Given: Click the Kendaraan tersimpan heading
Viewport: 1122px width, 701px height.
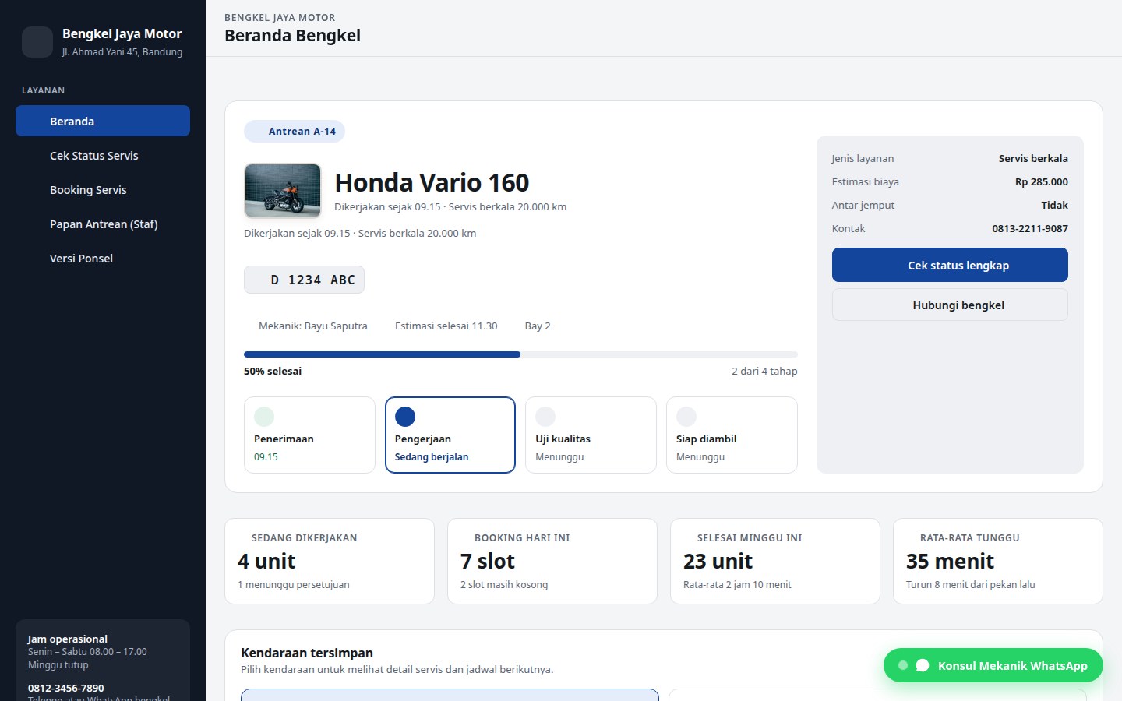Looking at the screenshot, I should [x=307, y=653].
